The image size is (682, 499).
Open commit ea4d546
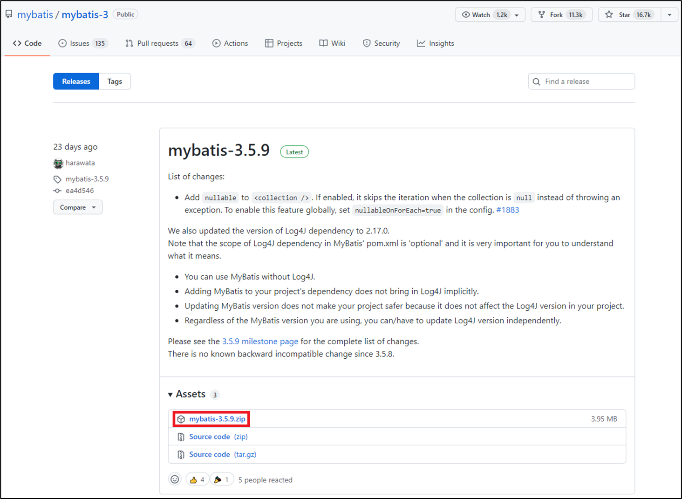80,191
